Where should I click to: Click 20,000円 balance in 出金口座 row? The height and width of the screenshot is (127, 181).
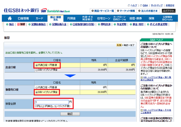[x=102, y=70]
